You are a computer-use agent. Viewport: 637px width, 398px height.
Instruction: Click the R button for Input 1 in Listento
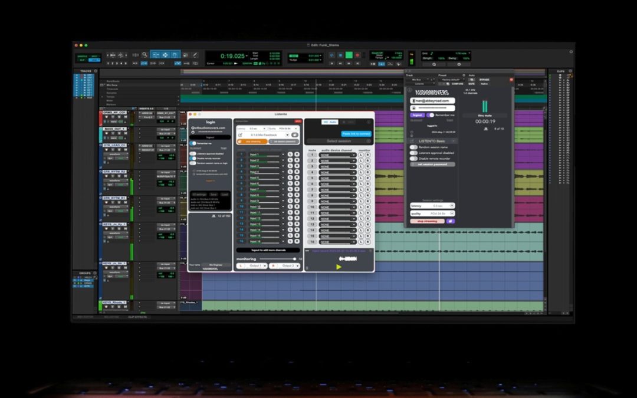[x=297, y=154]
